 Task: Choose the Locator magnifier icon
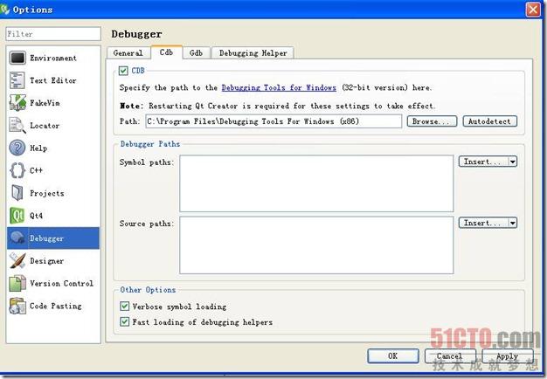[x=17, y=126]
